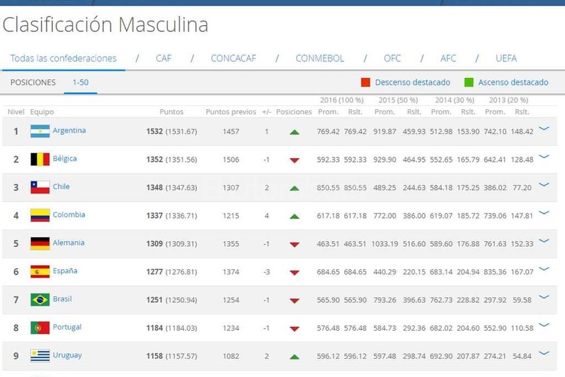The height and width of the screenshot is (377, 565).
Task: Click the Colombia flag icon
Action: (x=40, y=215)
